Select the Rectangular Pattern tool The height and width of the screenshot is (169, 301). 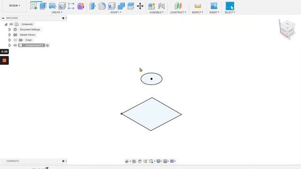[x=71, y=6]
